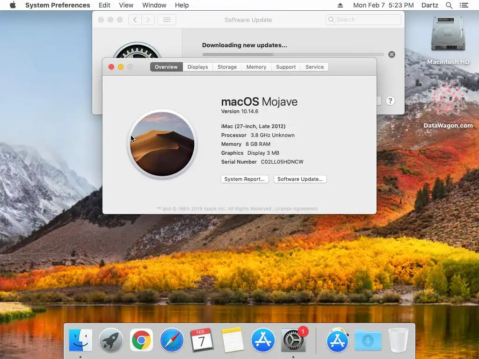Open the View menu
This screenshot has height=359, width=479.
point(126,5)
